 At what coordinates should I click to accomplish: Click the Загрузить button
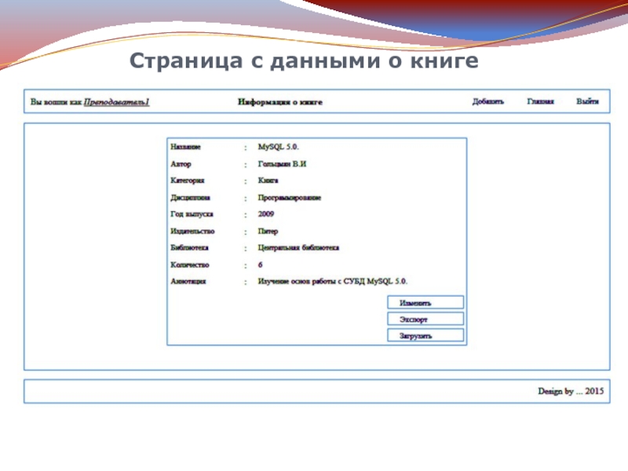(425, 335)
